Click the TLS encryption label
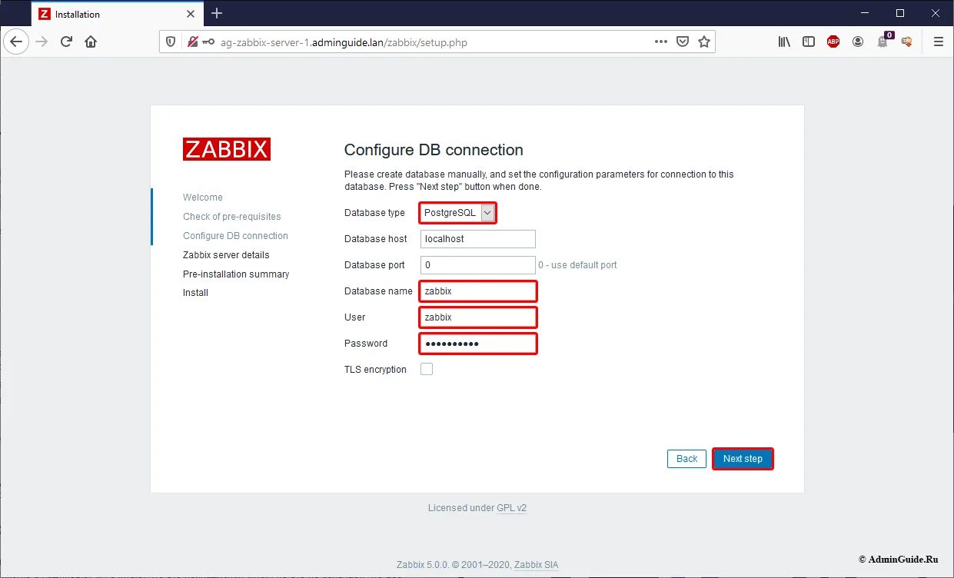Image resolution: width=954 pixels, height=578 pixels. coord(375,370)
